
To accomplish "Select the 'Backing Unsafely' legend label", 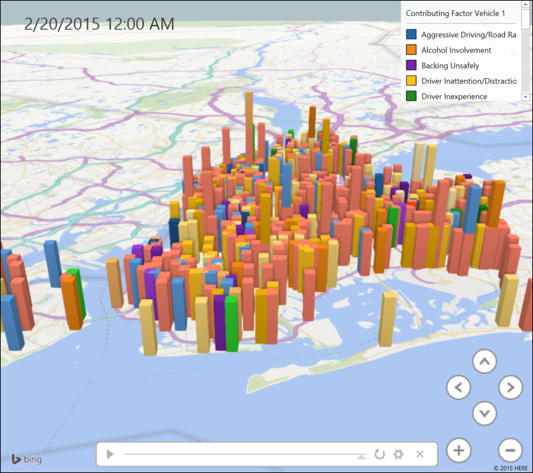I will [450, 65].
